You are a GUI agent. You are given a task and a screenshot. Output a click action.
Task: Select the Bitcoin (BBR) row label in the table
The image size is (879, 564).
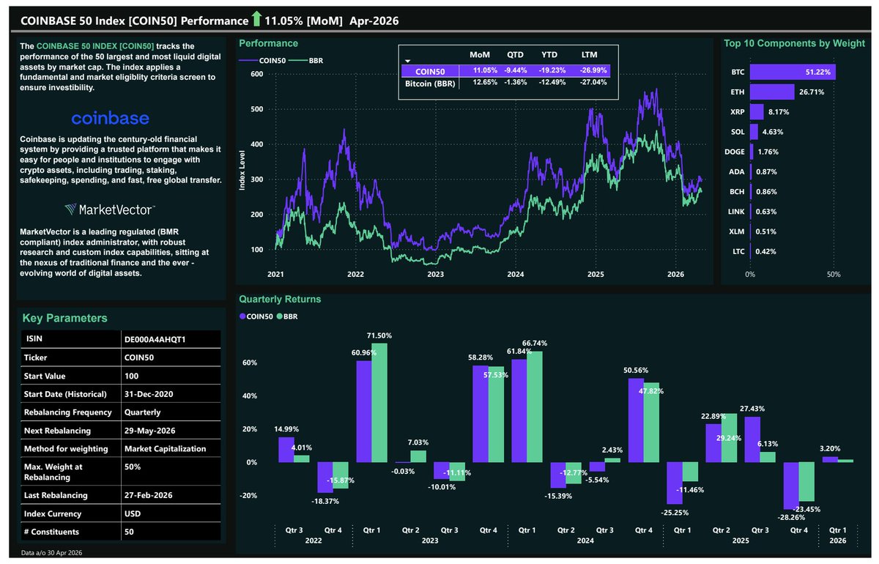pyautogui.click(x=429, y=84)
